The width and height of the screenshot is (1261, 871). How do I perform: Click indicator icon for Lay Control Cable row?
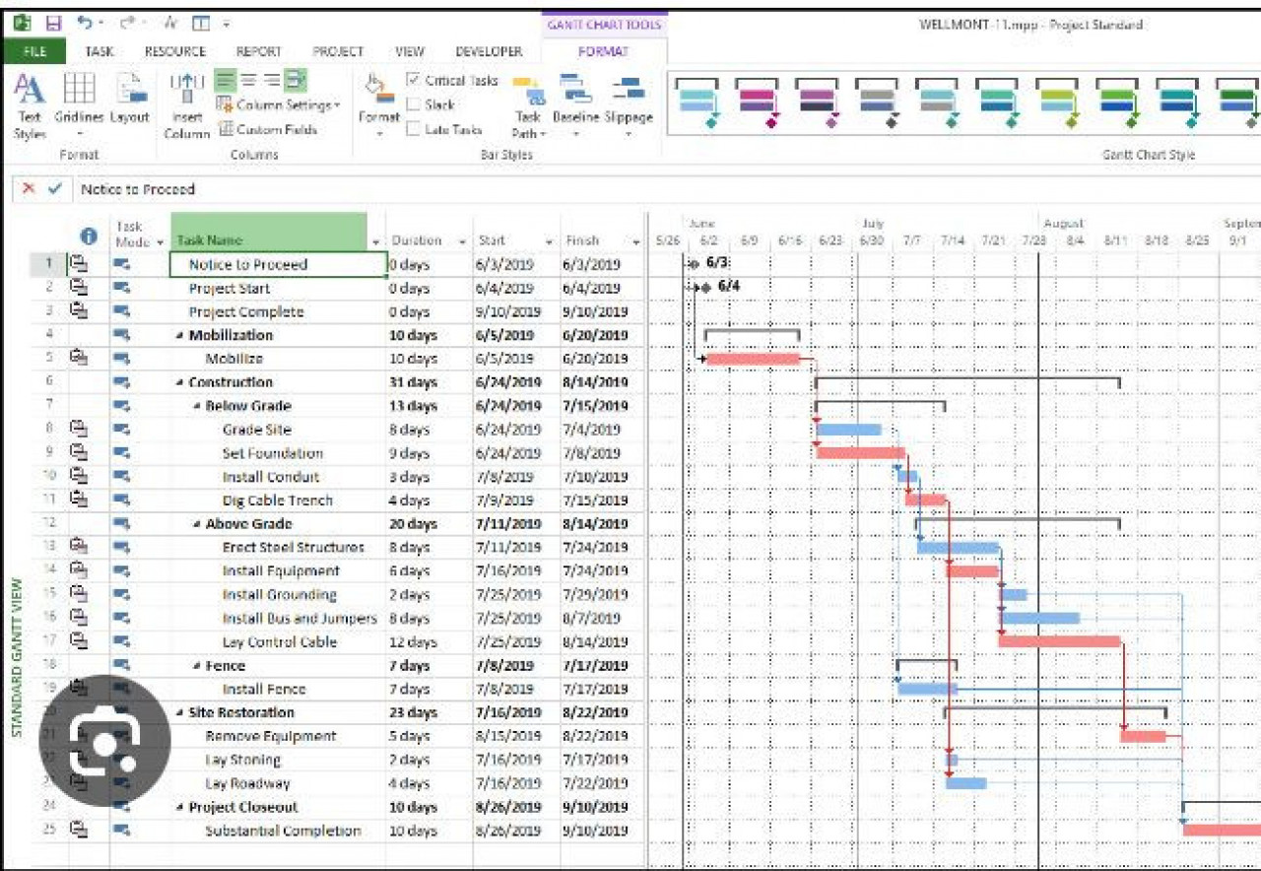pyautogui.click(x=78, y=641)
